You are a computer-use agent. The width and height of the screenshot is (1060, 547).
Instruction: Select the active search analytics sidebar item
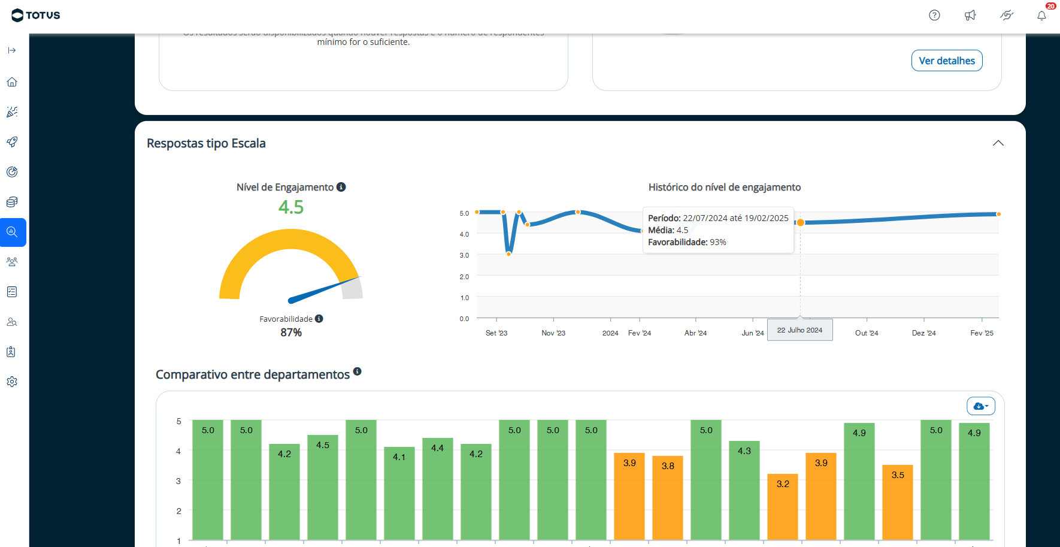(x=13, y=232)
